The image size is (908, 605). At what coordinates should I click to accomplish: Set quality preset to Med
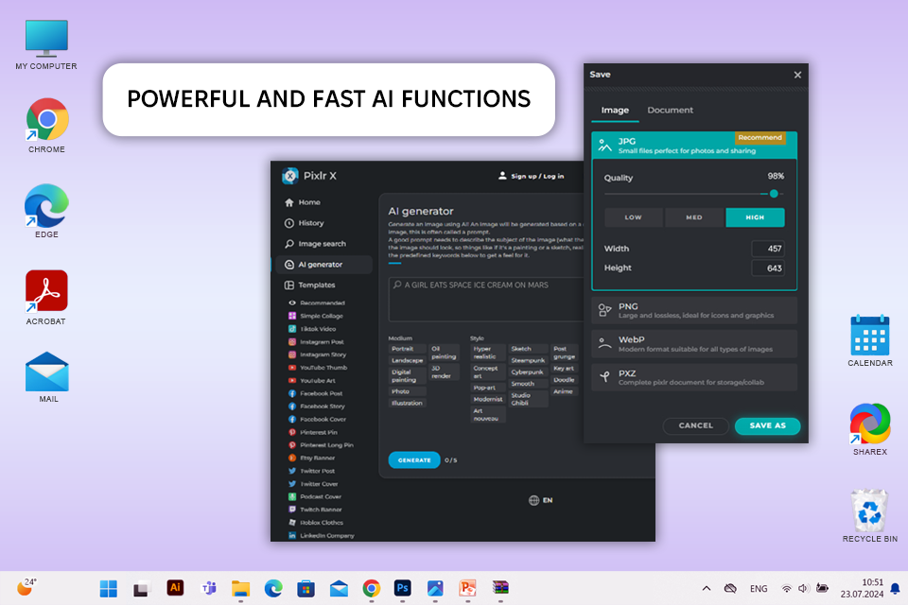[x=693, y=217]
